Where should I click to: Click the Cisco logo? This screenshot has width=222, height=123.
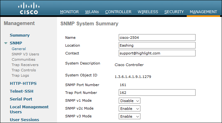29,8
